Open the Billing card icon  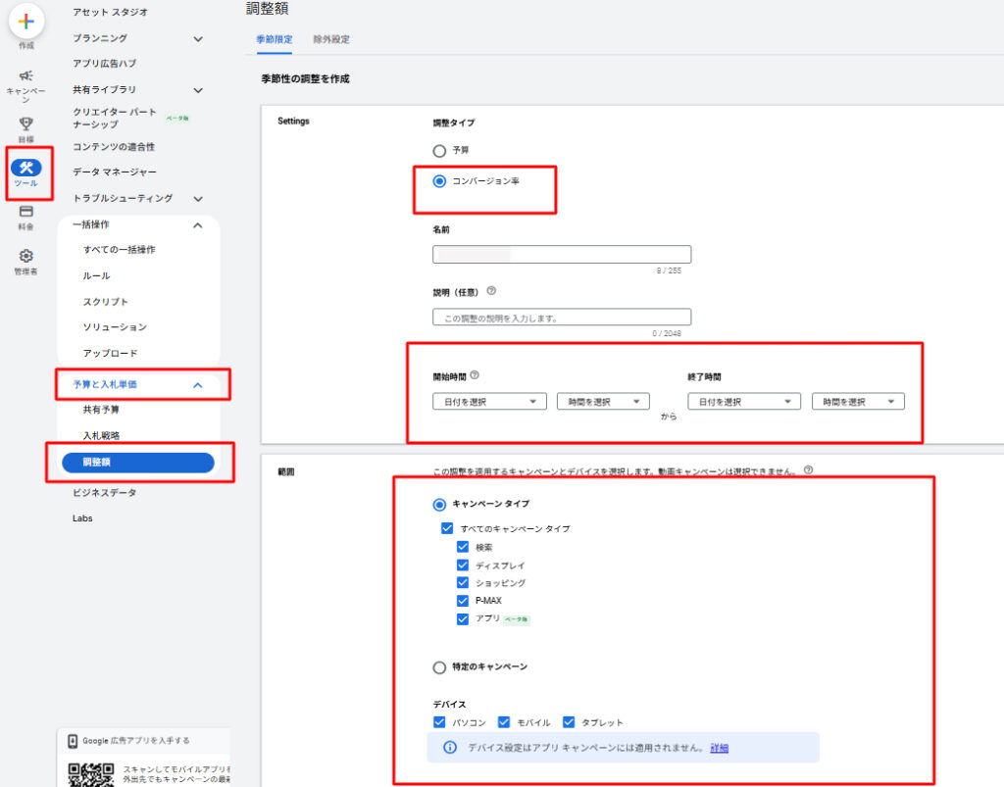pos(26,211)
